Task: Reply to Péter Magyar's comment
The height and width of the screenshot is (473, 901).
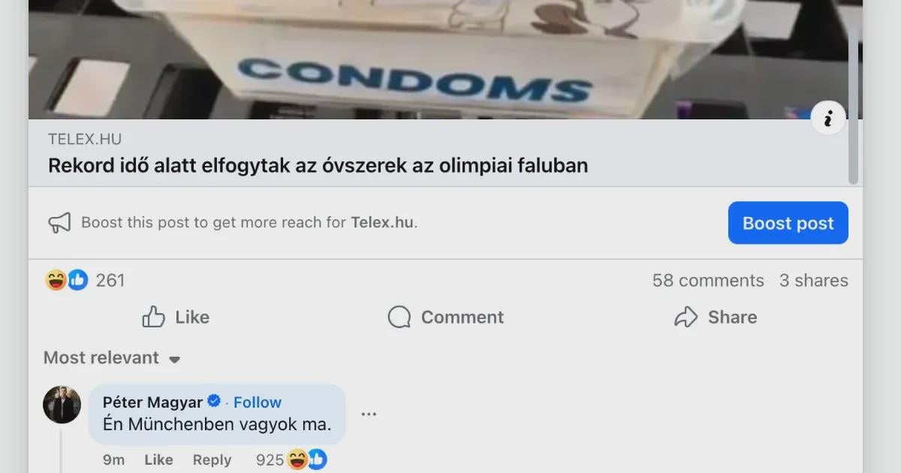Action: pyautogui.click(x=212, y=459)
